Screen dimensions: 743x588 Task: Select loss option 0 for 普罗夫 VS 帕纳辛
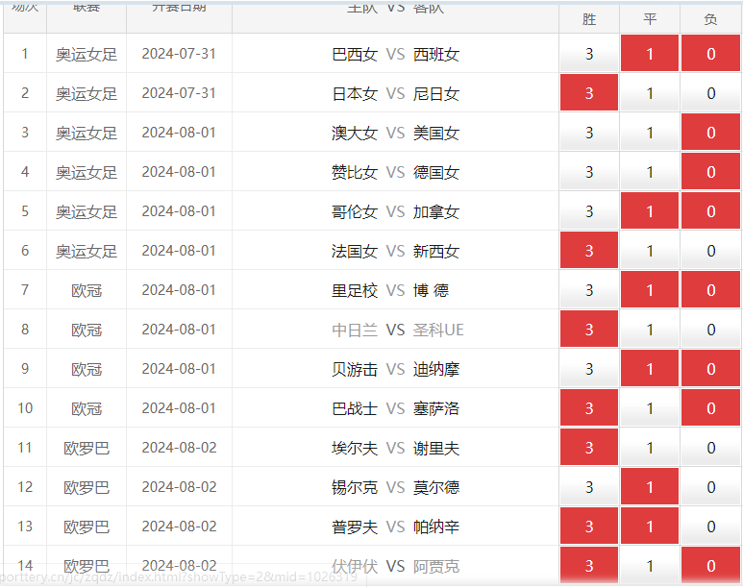click(x=710, y=526)
